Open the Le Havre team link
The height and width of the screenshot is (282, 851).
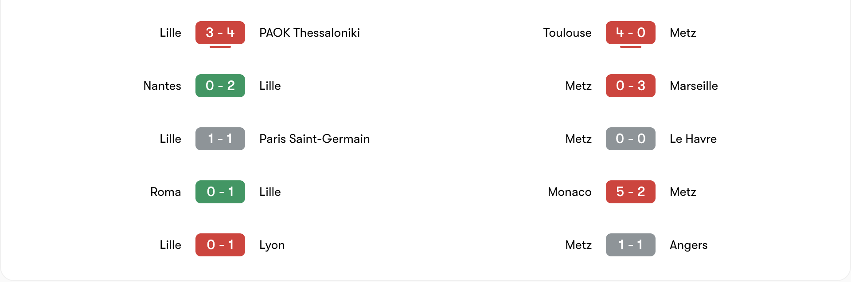[693, 139]
